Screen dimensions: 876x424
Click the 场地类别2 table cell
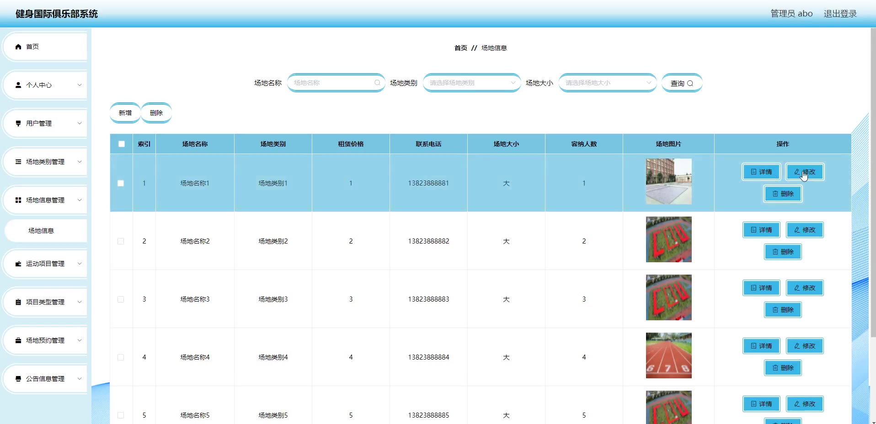point(273,241)
